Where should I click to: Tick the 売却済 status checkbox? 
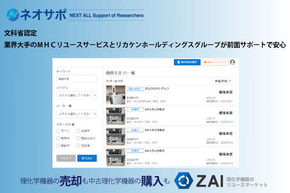pyautogui.click(x=78, y=146)
